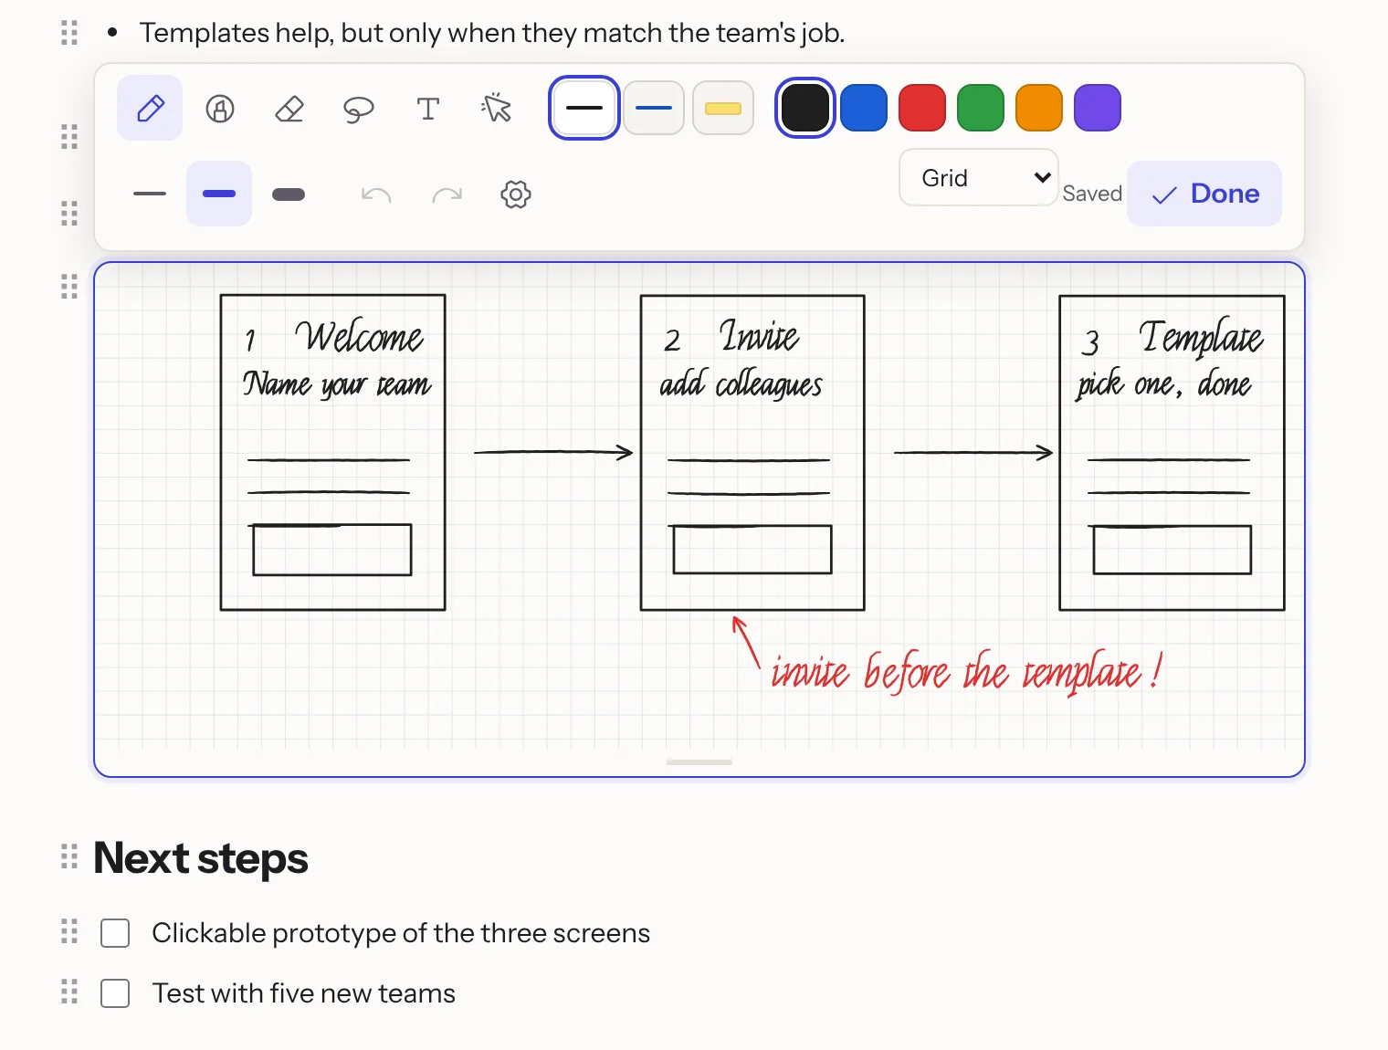The width and height of the screenshot is (1388, 1050).
Task: Pick the orange color swatch
Action: coord(1039,108)
